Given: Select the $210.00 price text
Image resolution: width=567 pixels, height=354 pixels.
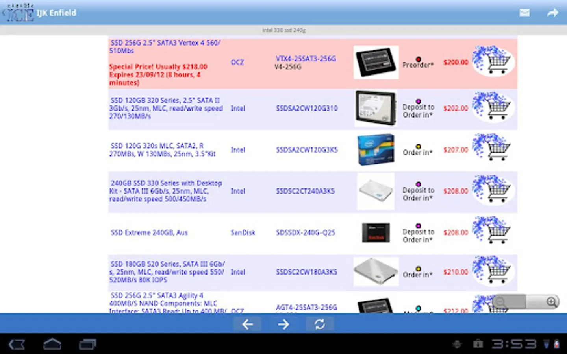Looking at the screenshot, I should [456, 272].
